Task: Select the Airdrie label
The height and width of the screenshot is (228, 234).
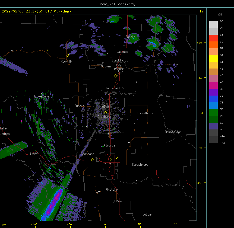Action: tap(109, 145)
